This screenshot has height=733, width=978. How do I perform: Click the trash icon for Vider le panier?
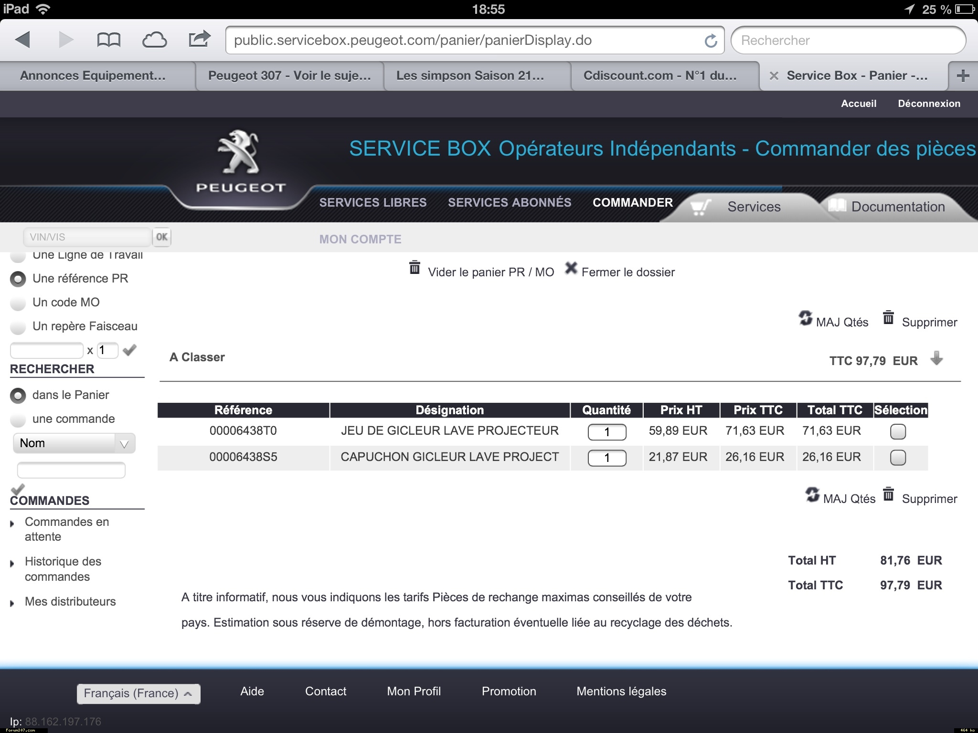tap(415, 268)
